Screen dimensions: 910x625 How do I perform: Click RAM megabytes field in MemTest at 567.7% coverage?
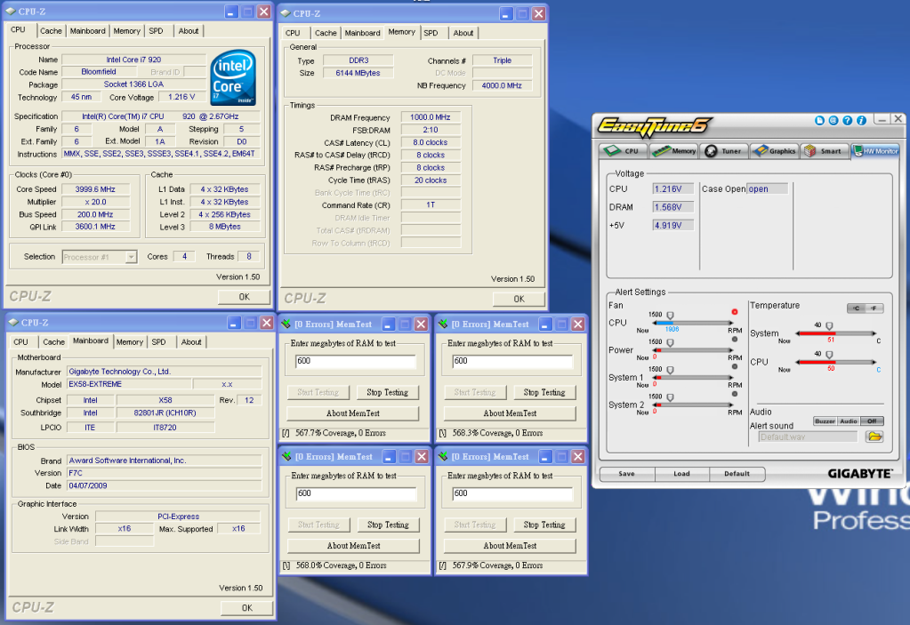(x=356, y=361)
